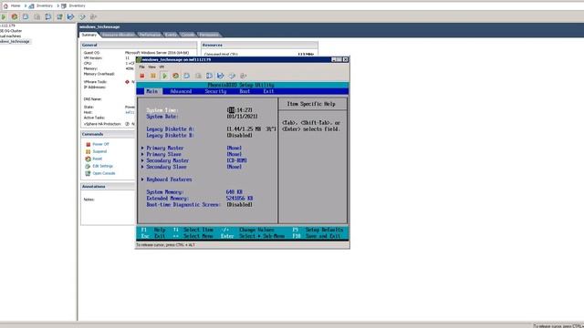Screen dimensions: 584x328
Task: Select the SE-DG-Cluster item in inventory tree
Action: coord(11,31)
